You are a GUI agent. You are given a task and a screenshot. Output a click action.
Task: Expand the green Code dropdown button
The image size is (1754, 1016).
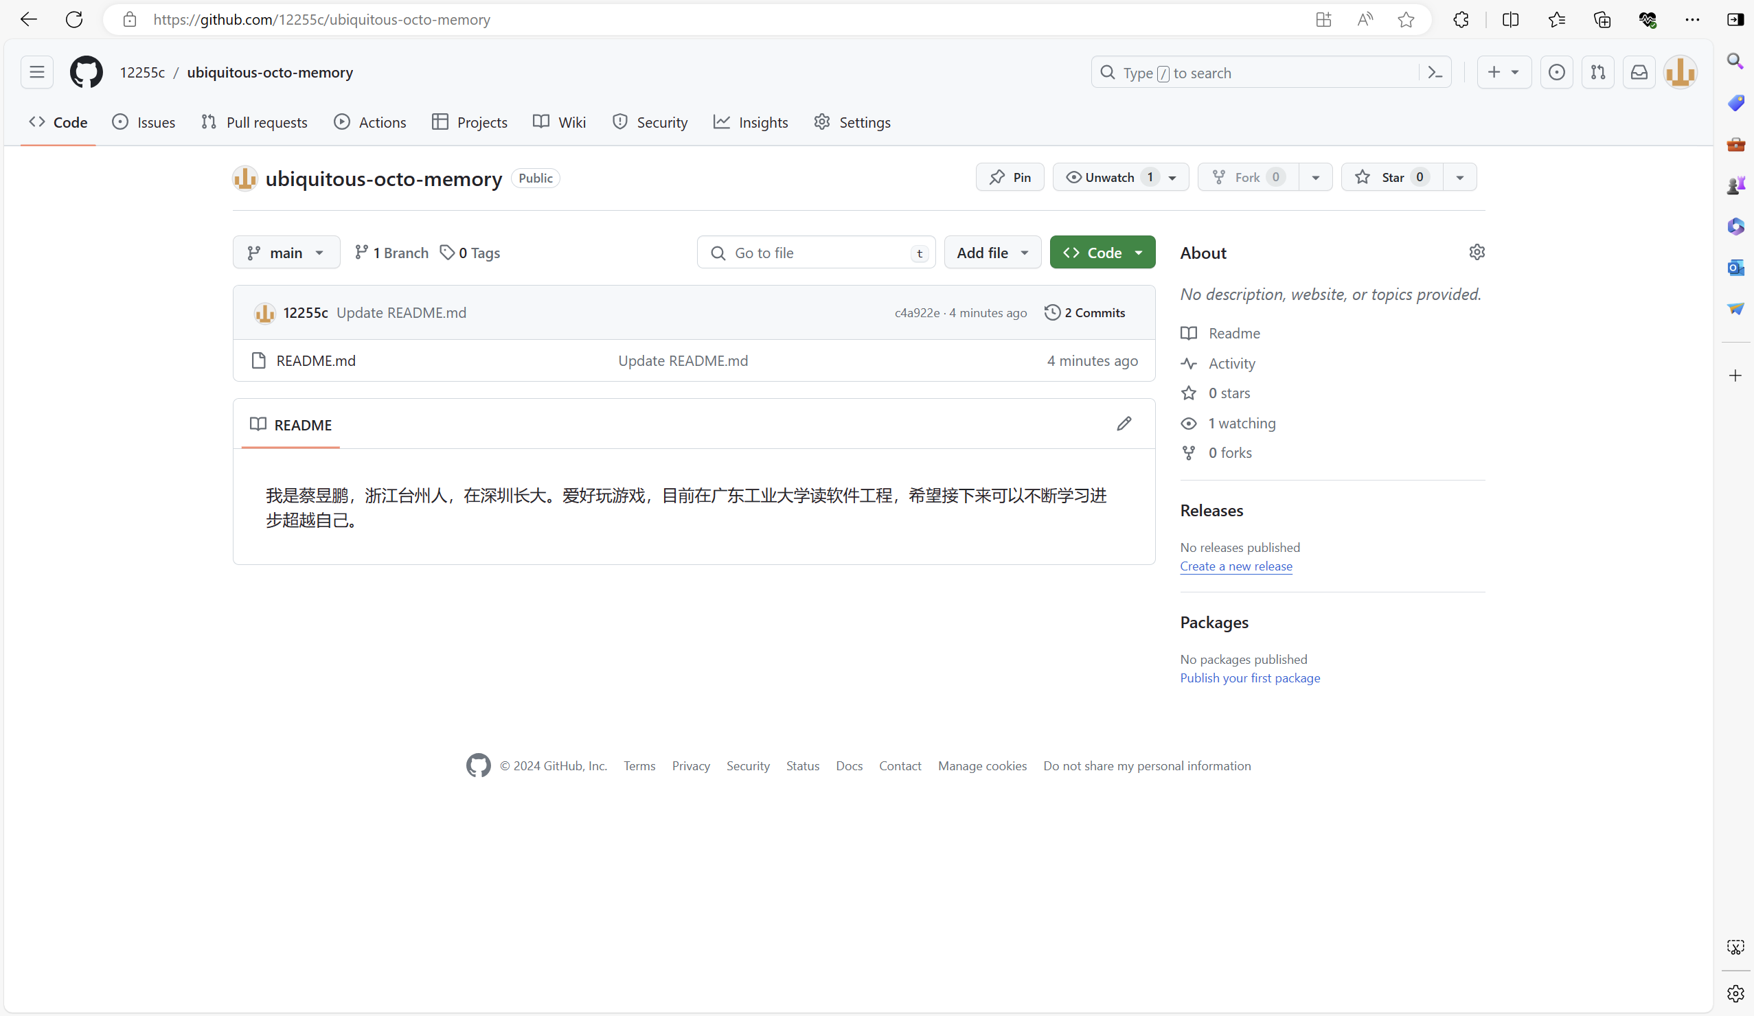[x=1102, y=253]
